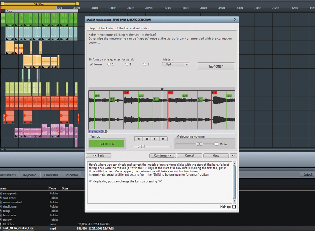Select the 01 ticho wav file
The width and height of the screenshot is (315, 231).
[8, 224]
